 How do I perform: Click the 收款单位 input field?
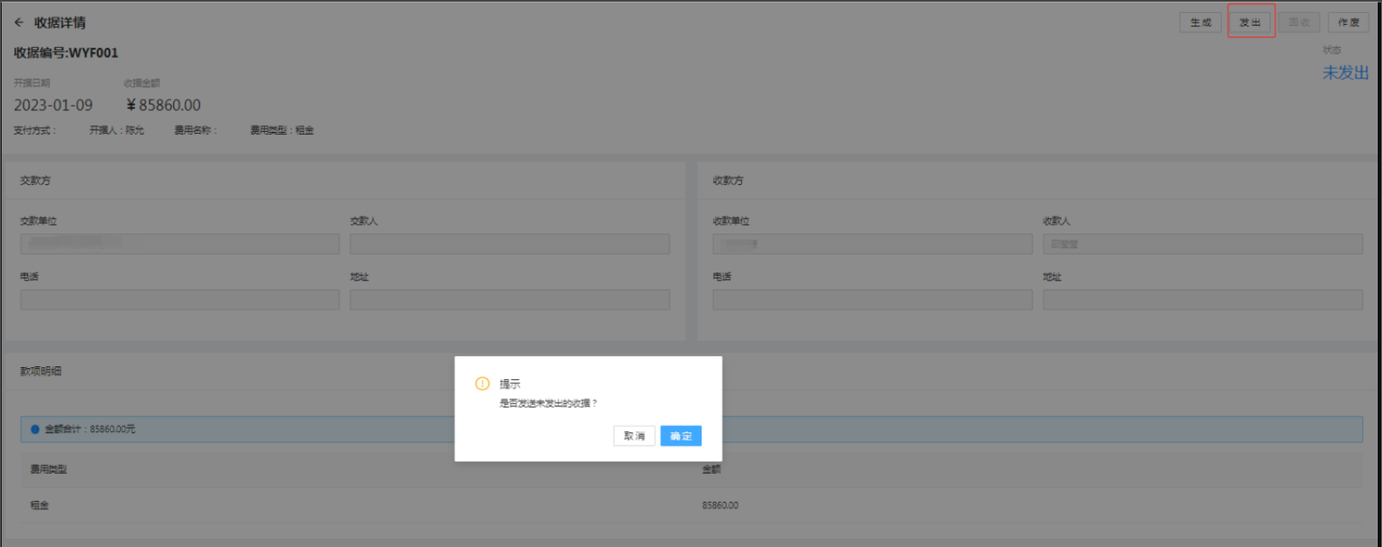[x=872, y=245]
